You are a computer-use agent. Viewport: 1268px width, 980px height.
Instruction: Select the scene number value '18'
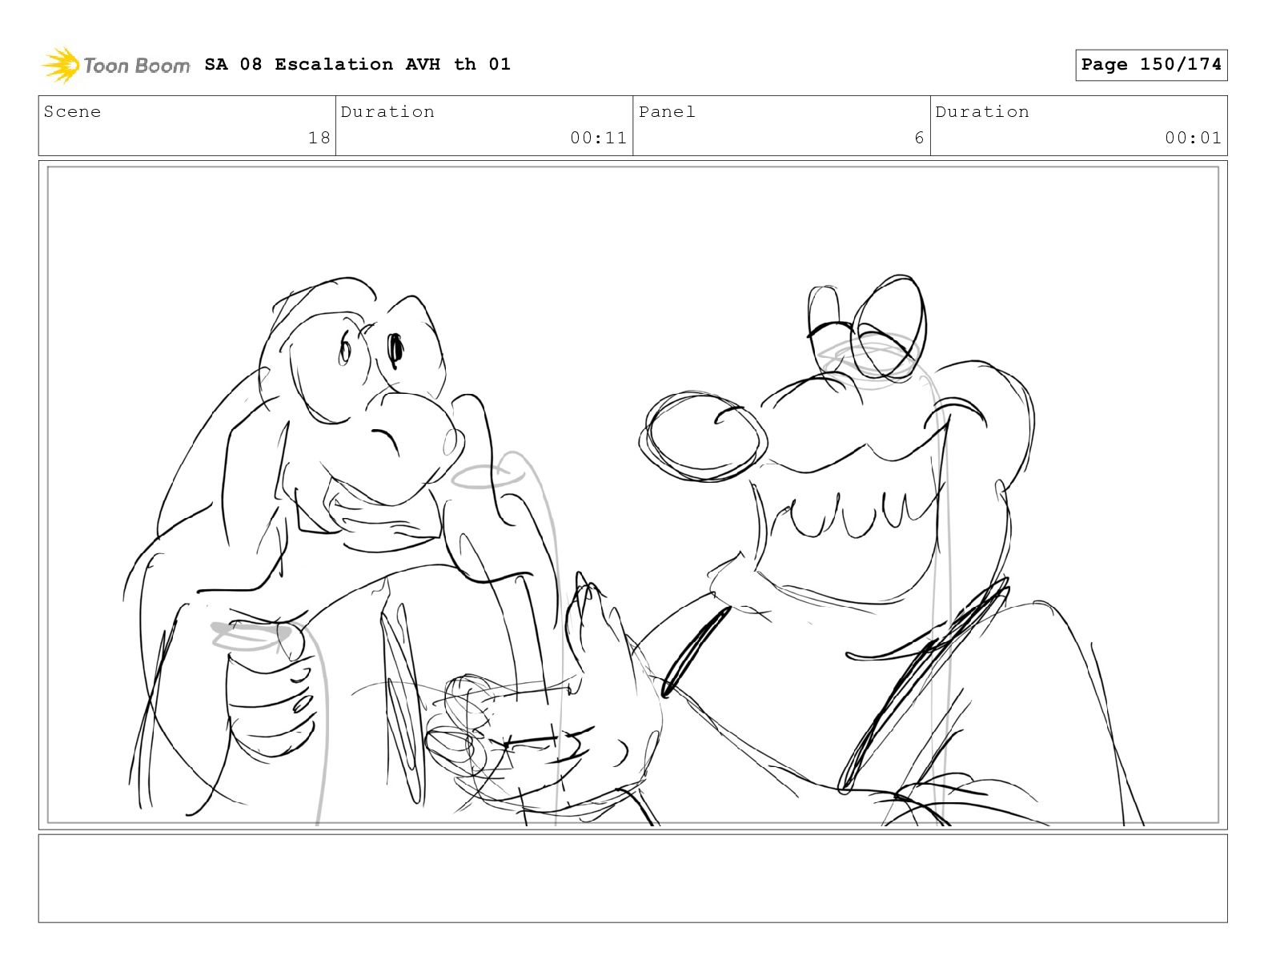319,138
